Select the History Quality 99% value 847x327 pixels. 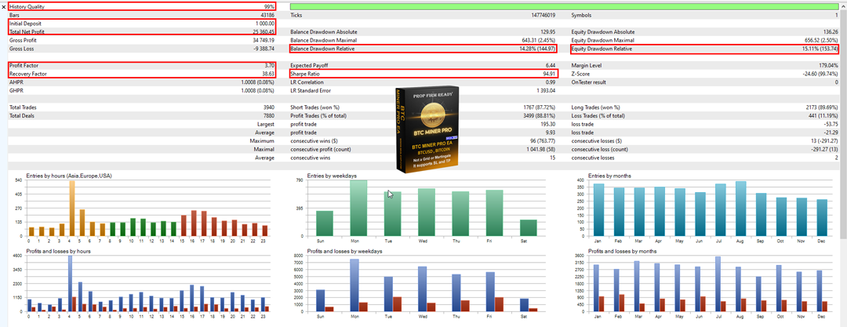coord(269,6)
